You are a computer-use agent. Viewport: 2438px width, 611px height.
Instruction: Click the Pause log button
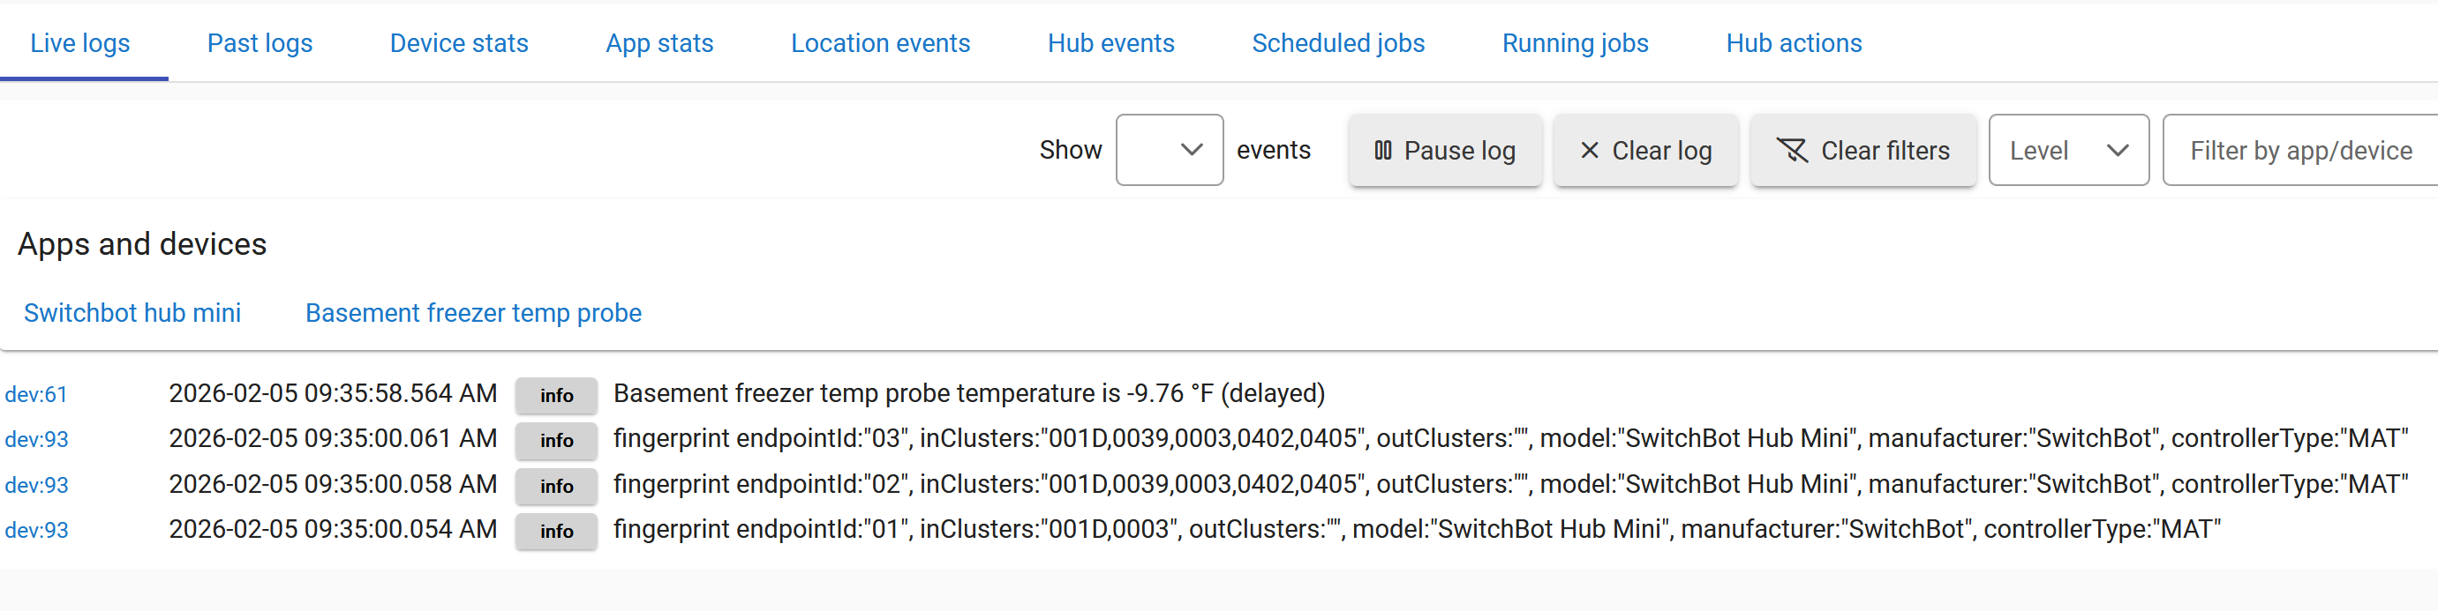[x=1444, y=151]
